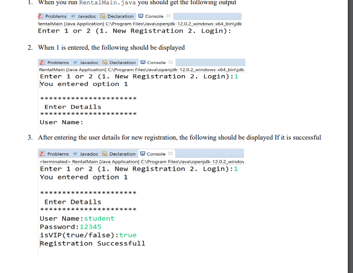Click Console monitor icon in the second screenshot
This screenshot has height=273, width=353.
coord(143,62)
